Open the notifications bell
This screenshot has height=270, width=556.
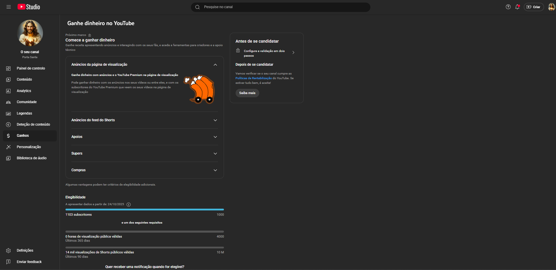click(x=517, y=7)
